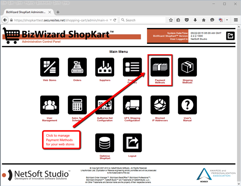241x186 pixels.
Task: Click the page scrollbar up arrow
Action: [x=239, y=27]
